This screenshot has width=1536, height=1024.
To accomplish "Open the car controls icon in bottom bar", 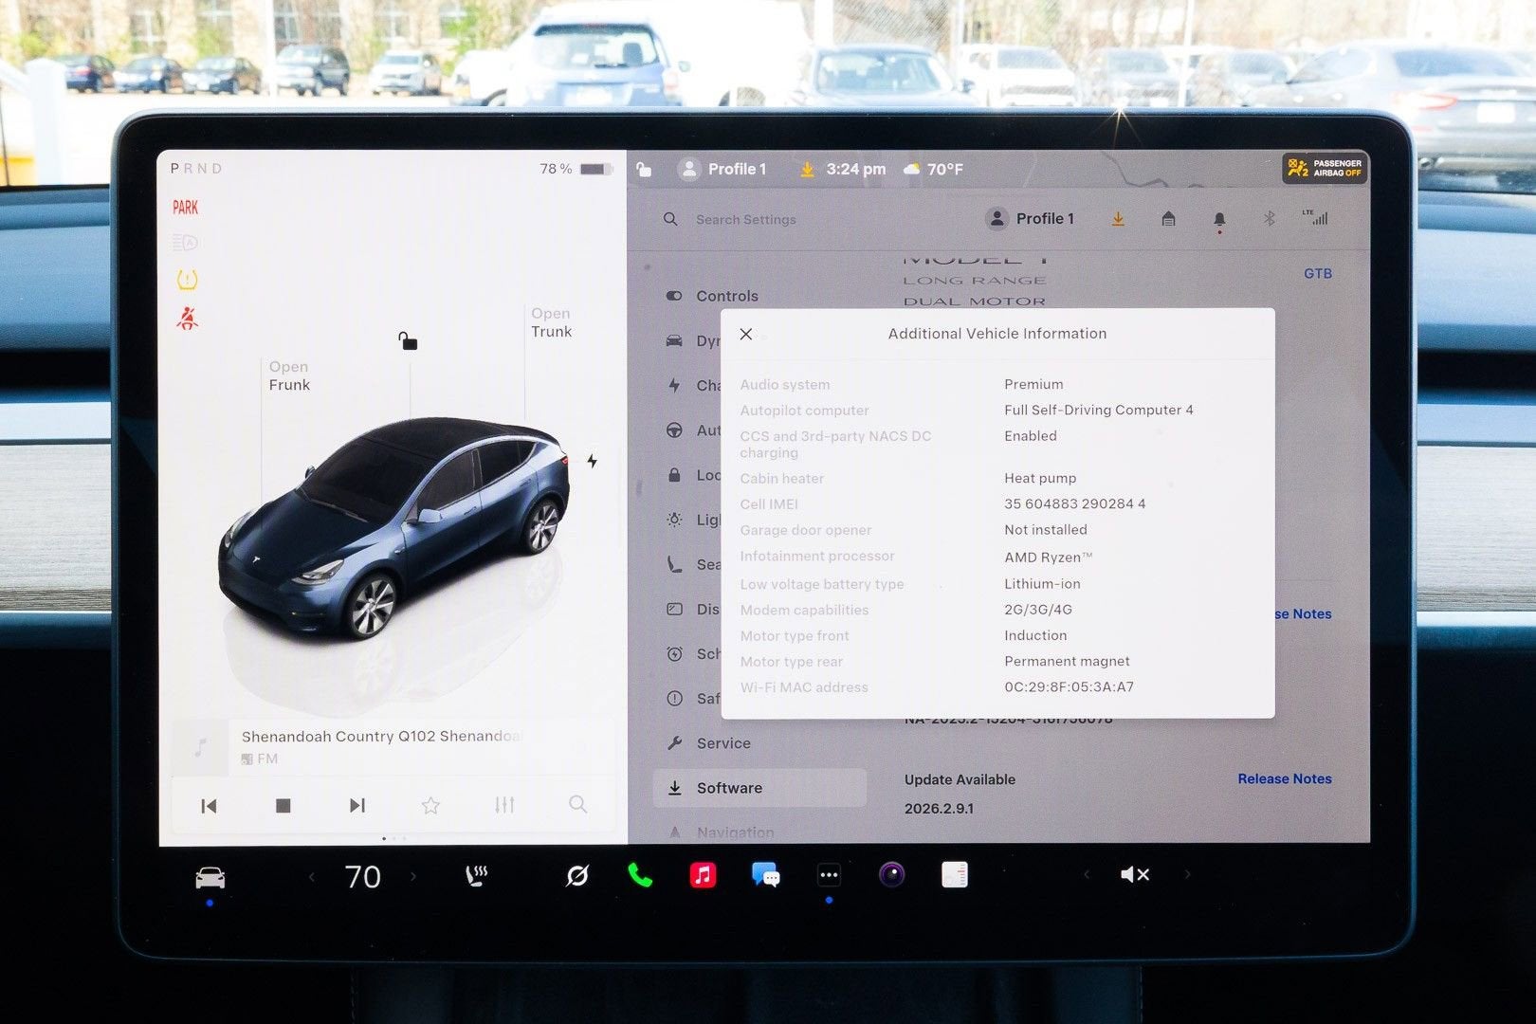I will point(210,877).
